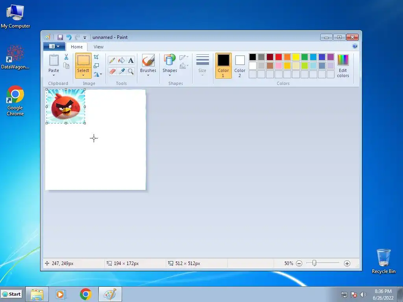Click the Redo arrow in title bar
Image resolution: width=403 pixels, height=302 pixels.
(x=77, y=37)
